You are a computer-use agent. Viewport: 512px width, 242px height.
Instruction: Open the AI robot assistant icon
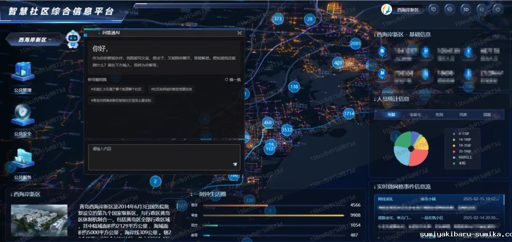[x=73, y=39]
